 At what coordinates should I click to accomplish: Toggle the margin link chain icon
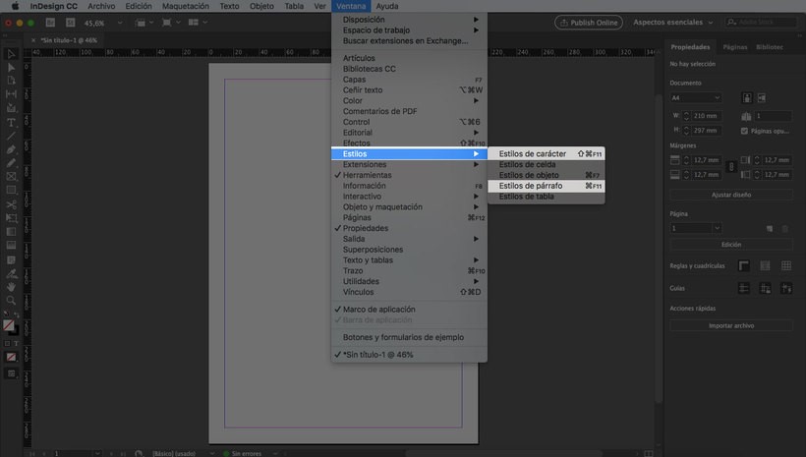[x=730, y=167]
